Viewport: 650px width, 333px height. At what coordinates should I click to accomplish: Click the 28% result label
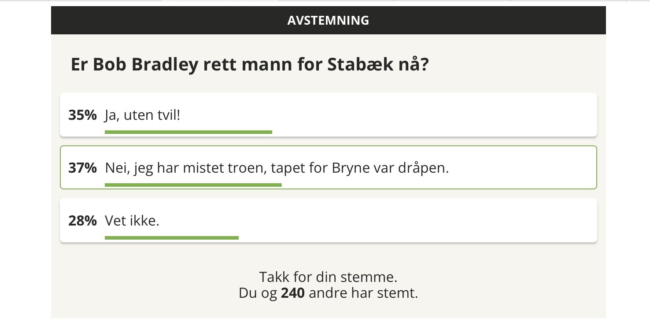pos(82,221)
